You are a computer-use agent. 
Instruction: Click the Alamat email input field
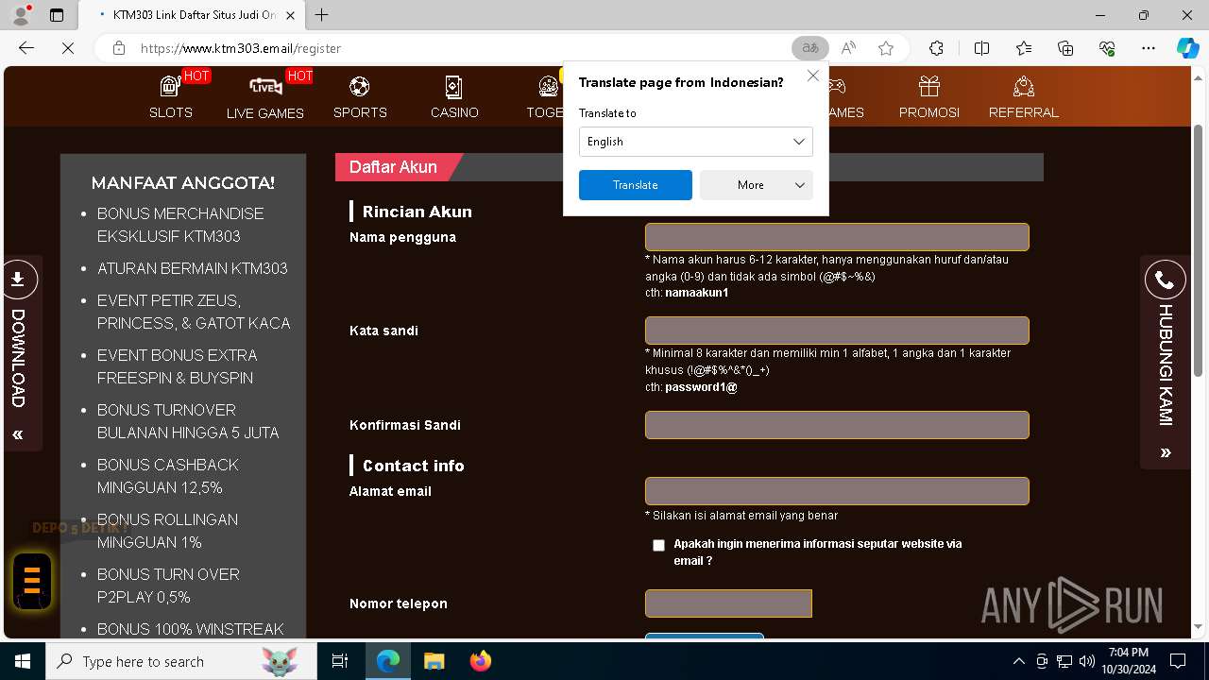(x=837, y=491)
